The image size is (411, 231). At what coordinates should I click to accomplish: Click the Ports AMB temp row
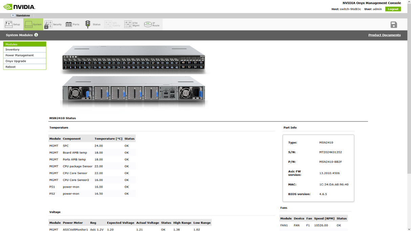coord(92,159)
